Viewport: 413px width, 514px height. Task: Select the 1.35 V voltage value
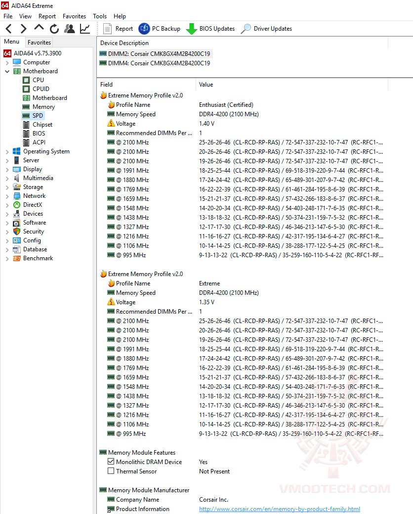tap(207, 302)
